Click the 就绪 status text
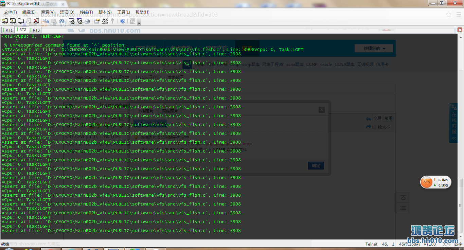Viewport: 464px width, 250px height. [x=5, y=244]
